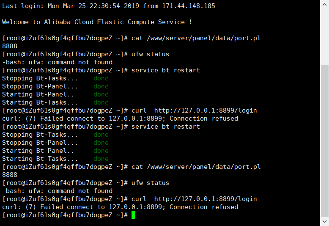Click the first 'ufw status' command text
The width and height of the screenshot is (329, 226).
[150, 54]
